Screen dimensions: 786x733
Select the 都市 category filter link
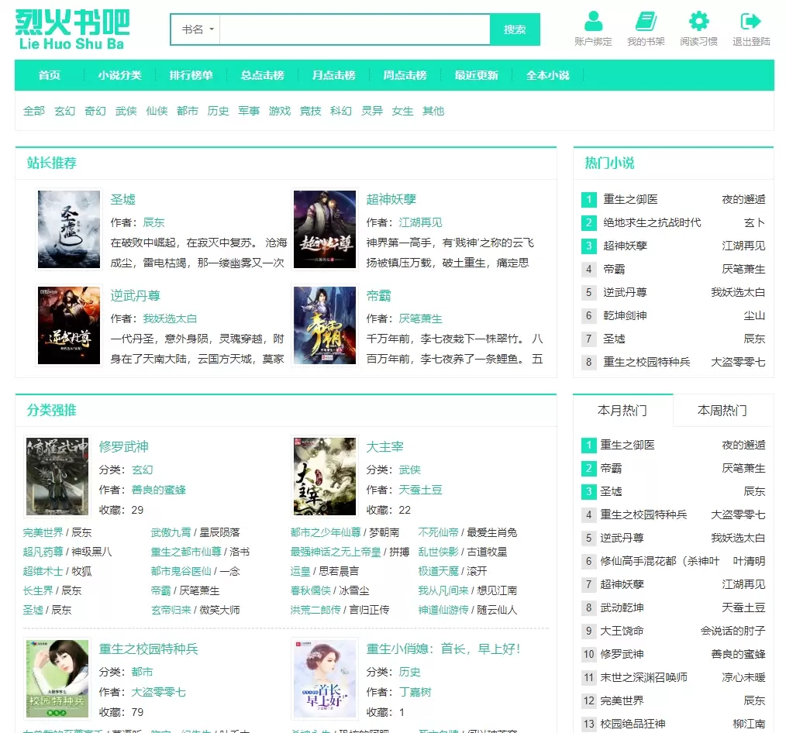click(x=188, y=111)
